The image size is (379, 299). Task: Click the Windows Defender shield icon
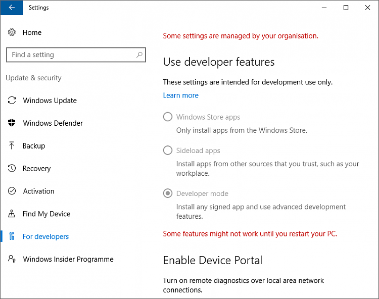(x=12, y=123)
